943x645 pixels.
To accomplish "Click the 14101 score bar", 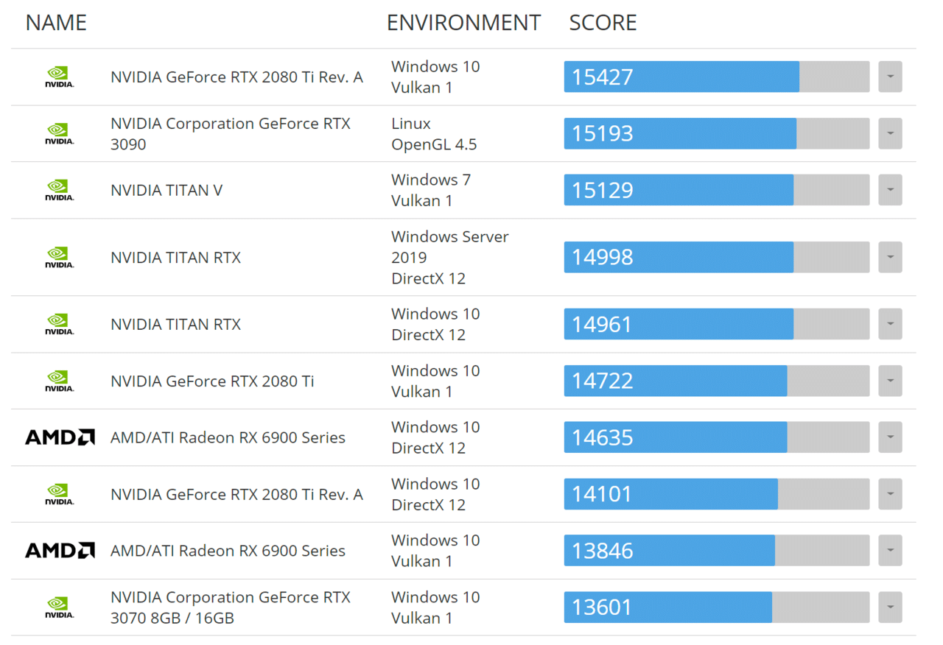I will pyautogui.click(x=717, y=494).
